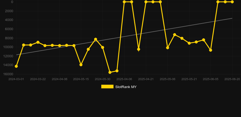Click the dip point near rank 10500 after 2025-04-06
This screenshot has height=117, width=241.
coord(138,49)
